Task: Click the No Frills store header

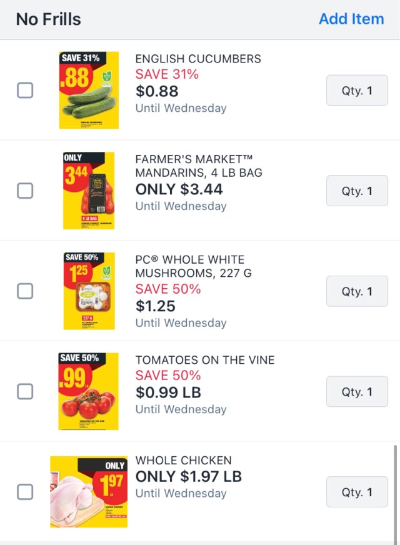Action: pyautogui.click(x=48, y=19)
